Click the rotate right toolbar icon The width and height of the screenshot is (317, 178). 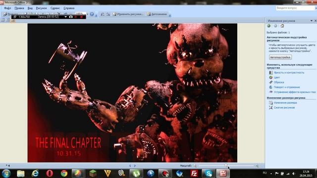click(108, 14)
